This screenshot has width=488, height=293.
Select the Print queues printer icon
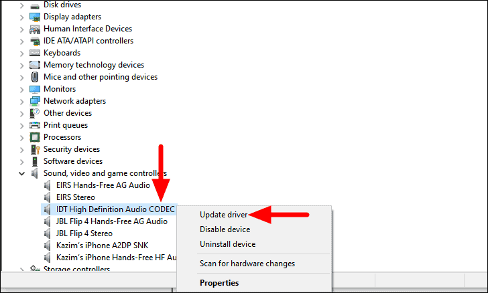click(35, 125)
